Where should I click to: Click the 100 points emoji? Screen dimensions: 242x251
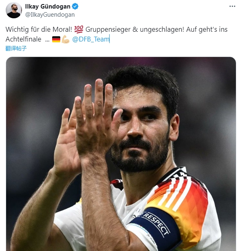79,29
